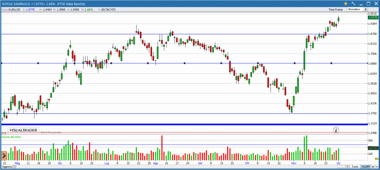Image resolution: width=380 pixels, height=170 pixels.
Task: Click the VISUALTRADER logo box
Action: [23, 130]
